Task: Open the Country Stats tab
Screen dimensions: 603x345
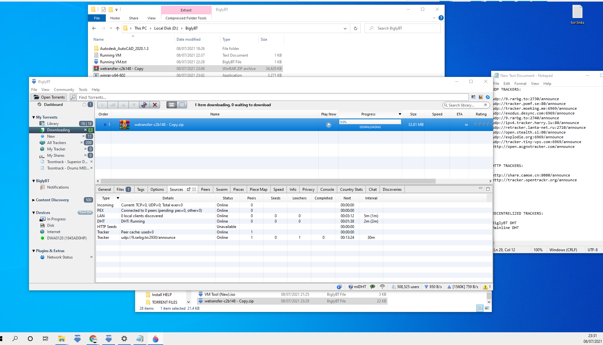Action: tap(351, 190)
